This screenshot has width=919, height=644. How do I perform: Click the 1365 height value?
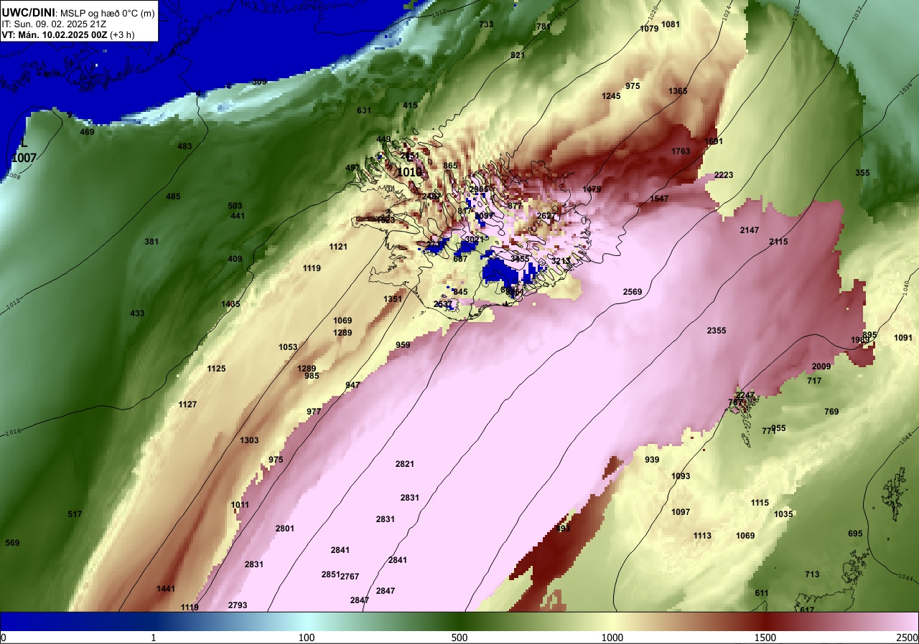pyautogui.click(x=678, y=91)
